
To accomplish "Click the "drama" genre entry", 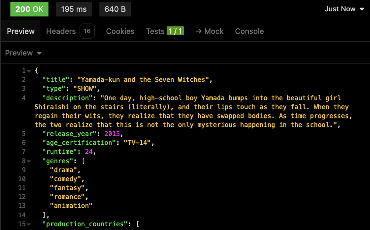I will pos(64,170).
